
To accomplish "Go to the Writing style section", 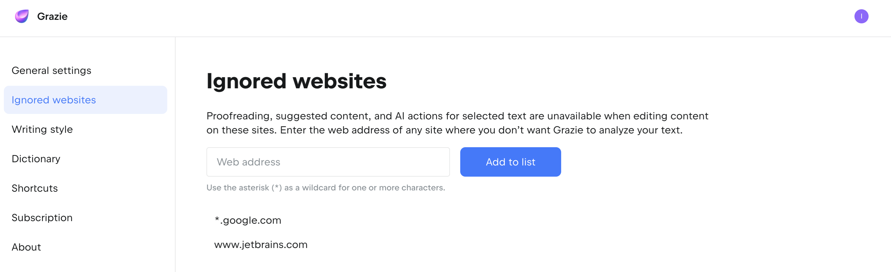I will click(x=42, y=129).
